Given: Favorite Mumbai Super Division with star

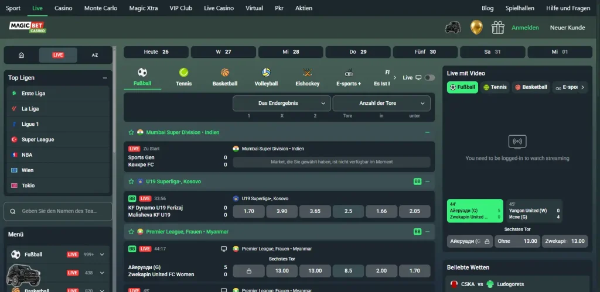Looking at the screenshot, I should click(131, 132).
